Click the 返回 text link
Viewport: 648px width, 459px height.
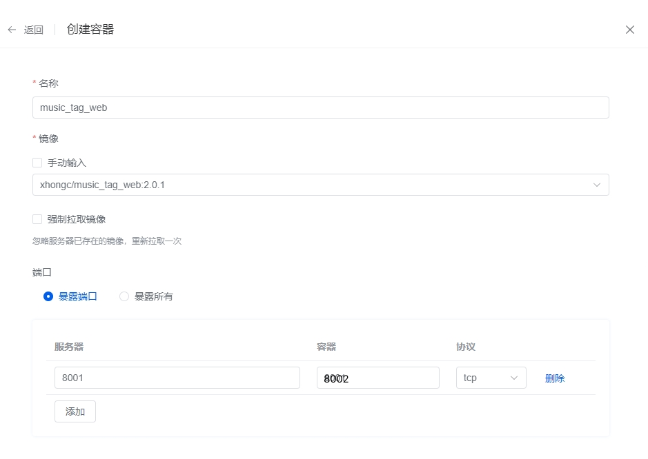tap(33, 30)
